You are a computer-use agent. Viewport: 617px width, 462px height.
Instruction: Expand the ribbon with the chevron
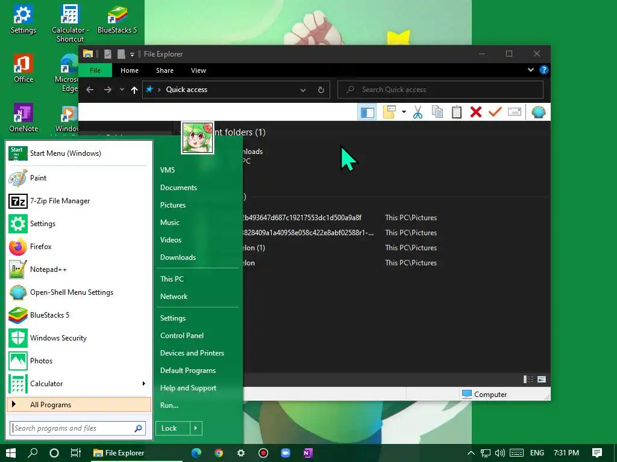coord(530,70)
